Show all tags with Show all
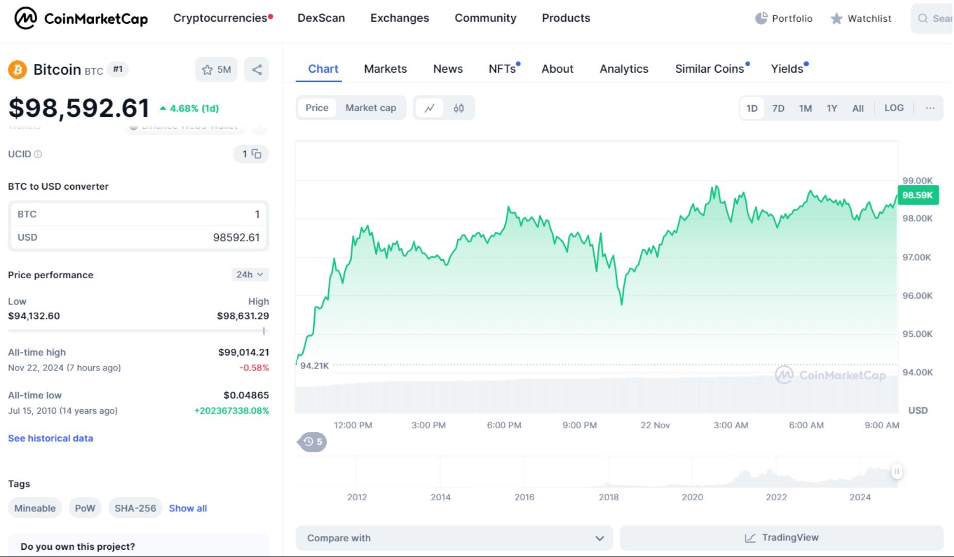954x557 pixels. click(x=187, y=508)
